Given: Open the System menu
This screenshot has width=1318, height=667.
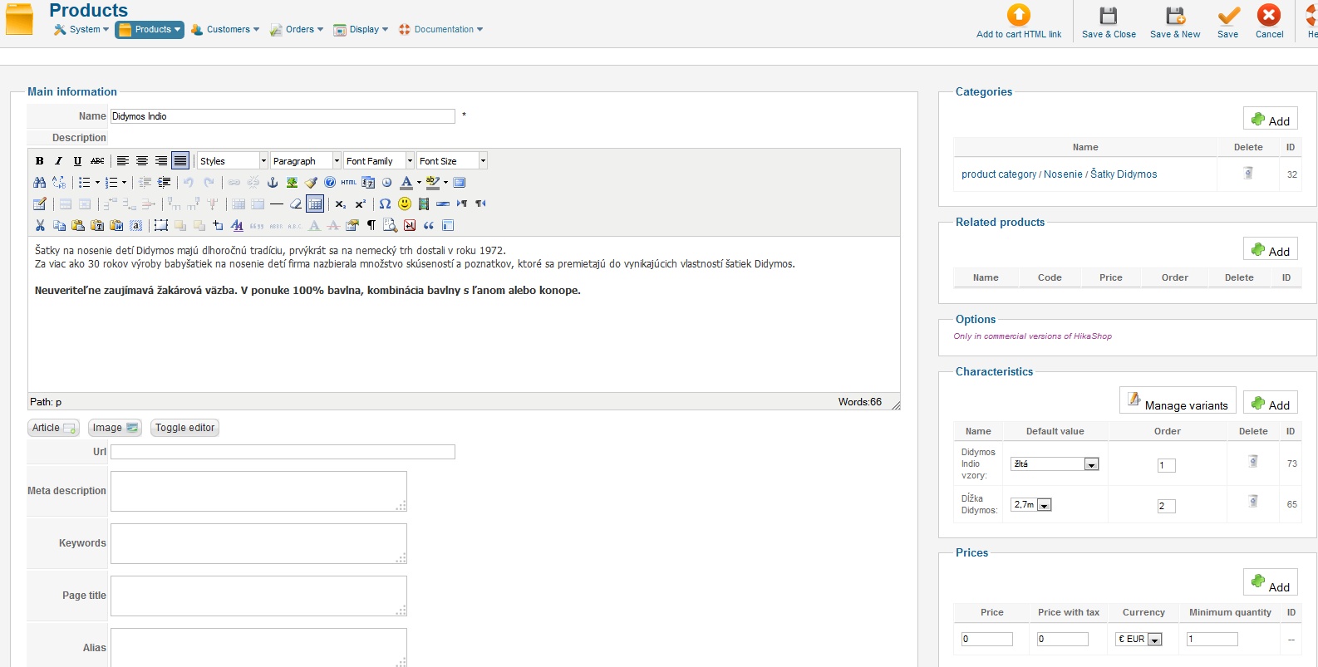Looking at the screenshot, I should tap(81, 30).
